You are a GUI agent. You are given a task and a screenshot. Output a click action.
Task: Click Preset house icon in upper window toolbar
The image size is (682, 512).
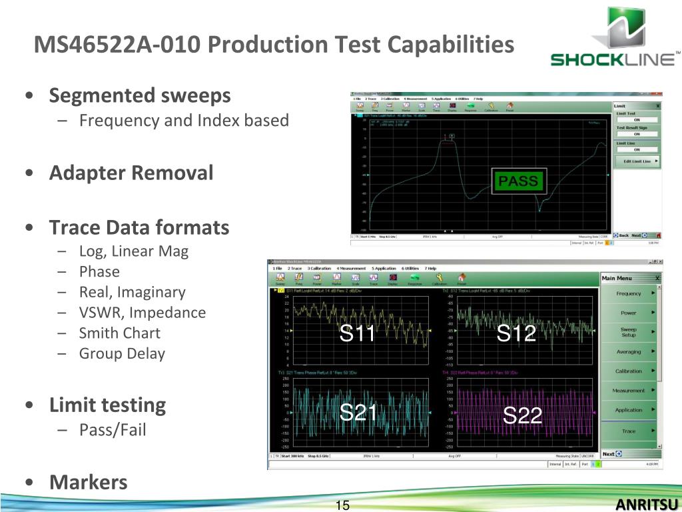coord(510,107)
